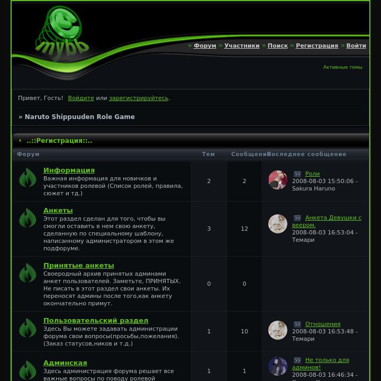Click the зарегистрируйтесь link in greeting
381x381 pixels.
(x=139, y=98)
